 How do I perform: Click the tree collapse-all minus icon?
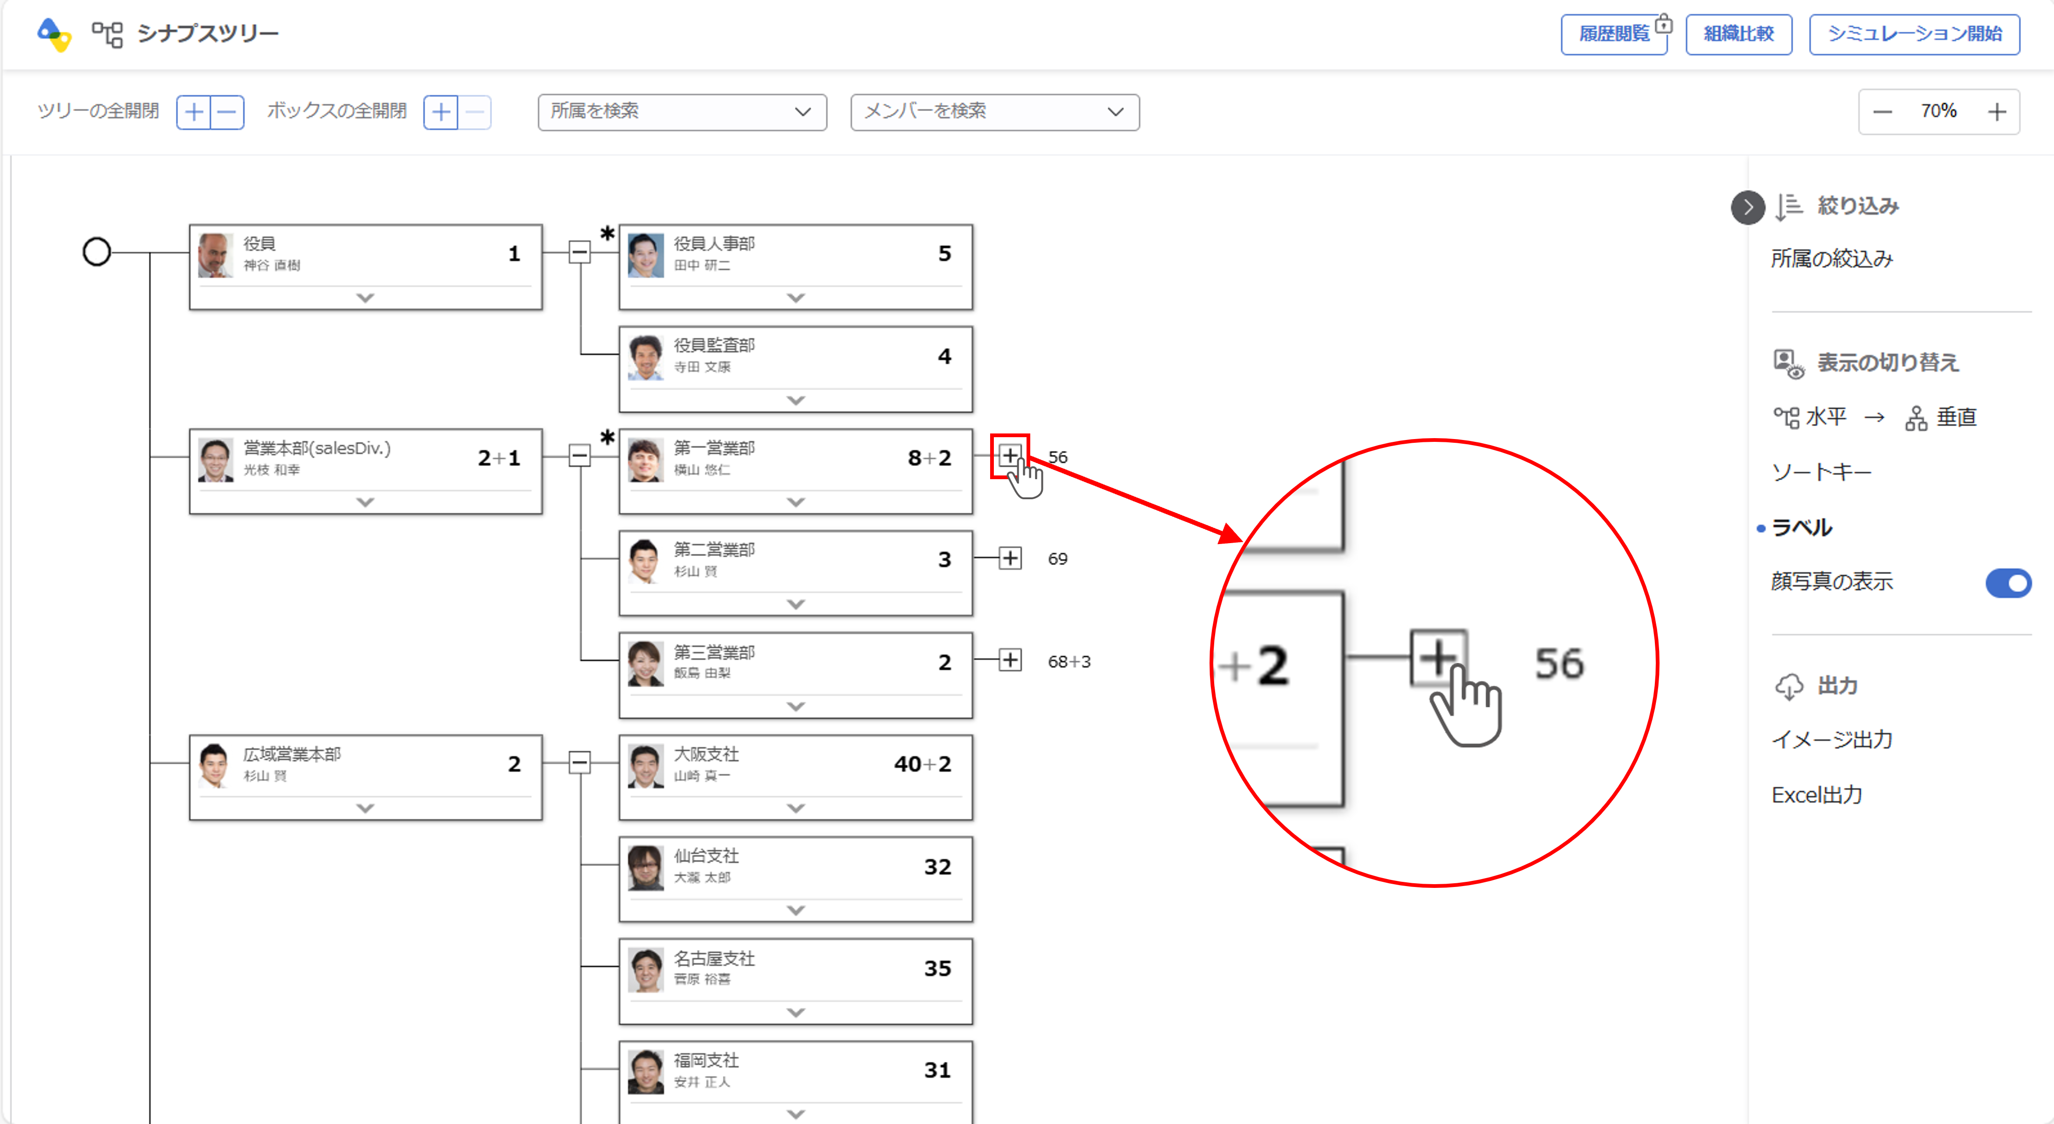pyautogui.click(x=227, y=112)
